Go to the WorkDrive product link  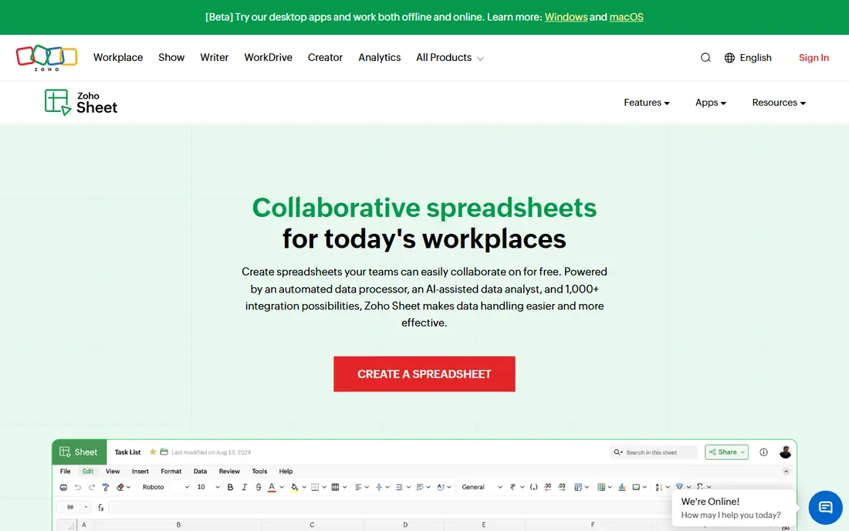(268, 57)
